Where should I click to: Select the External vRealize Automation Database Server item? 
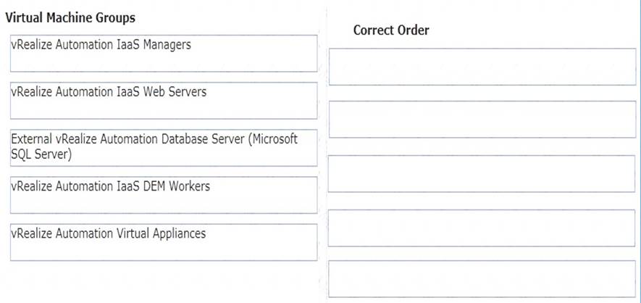point(164,148)
